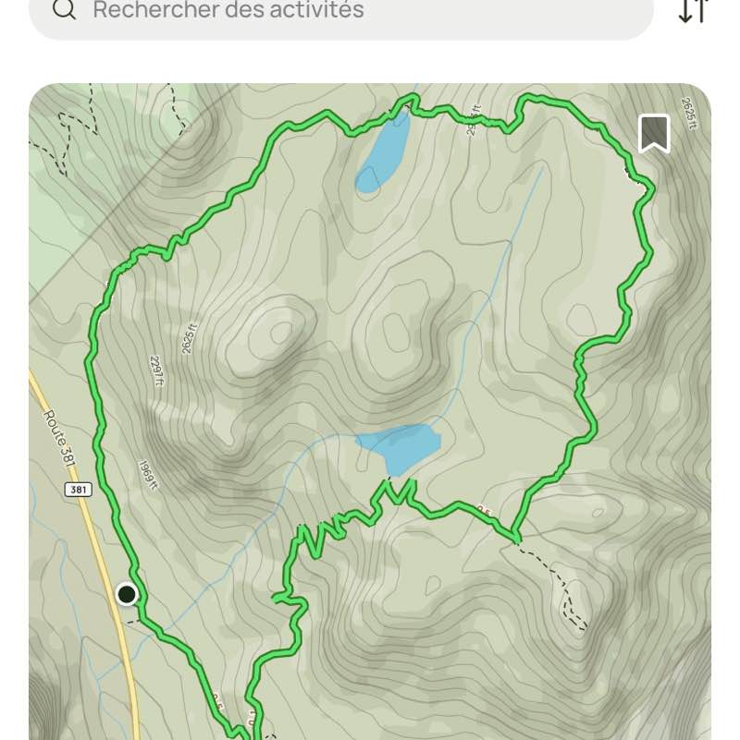Toggle the bookmark icon on the map card

click(x=655, y=134)
